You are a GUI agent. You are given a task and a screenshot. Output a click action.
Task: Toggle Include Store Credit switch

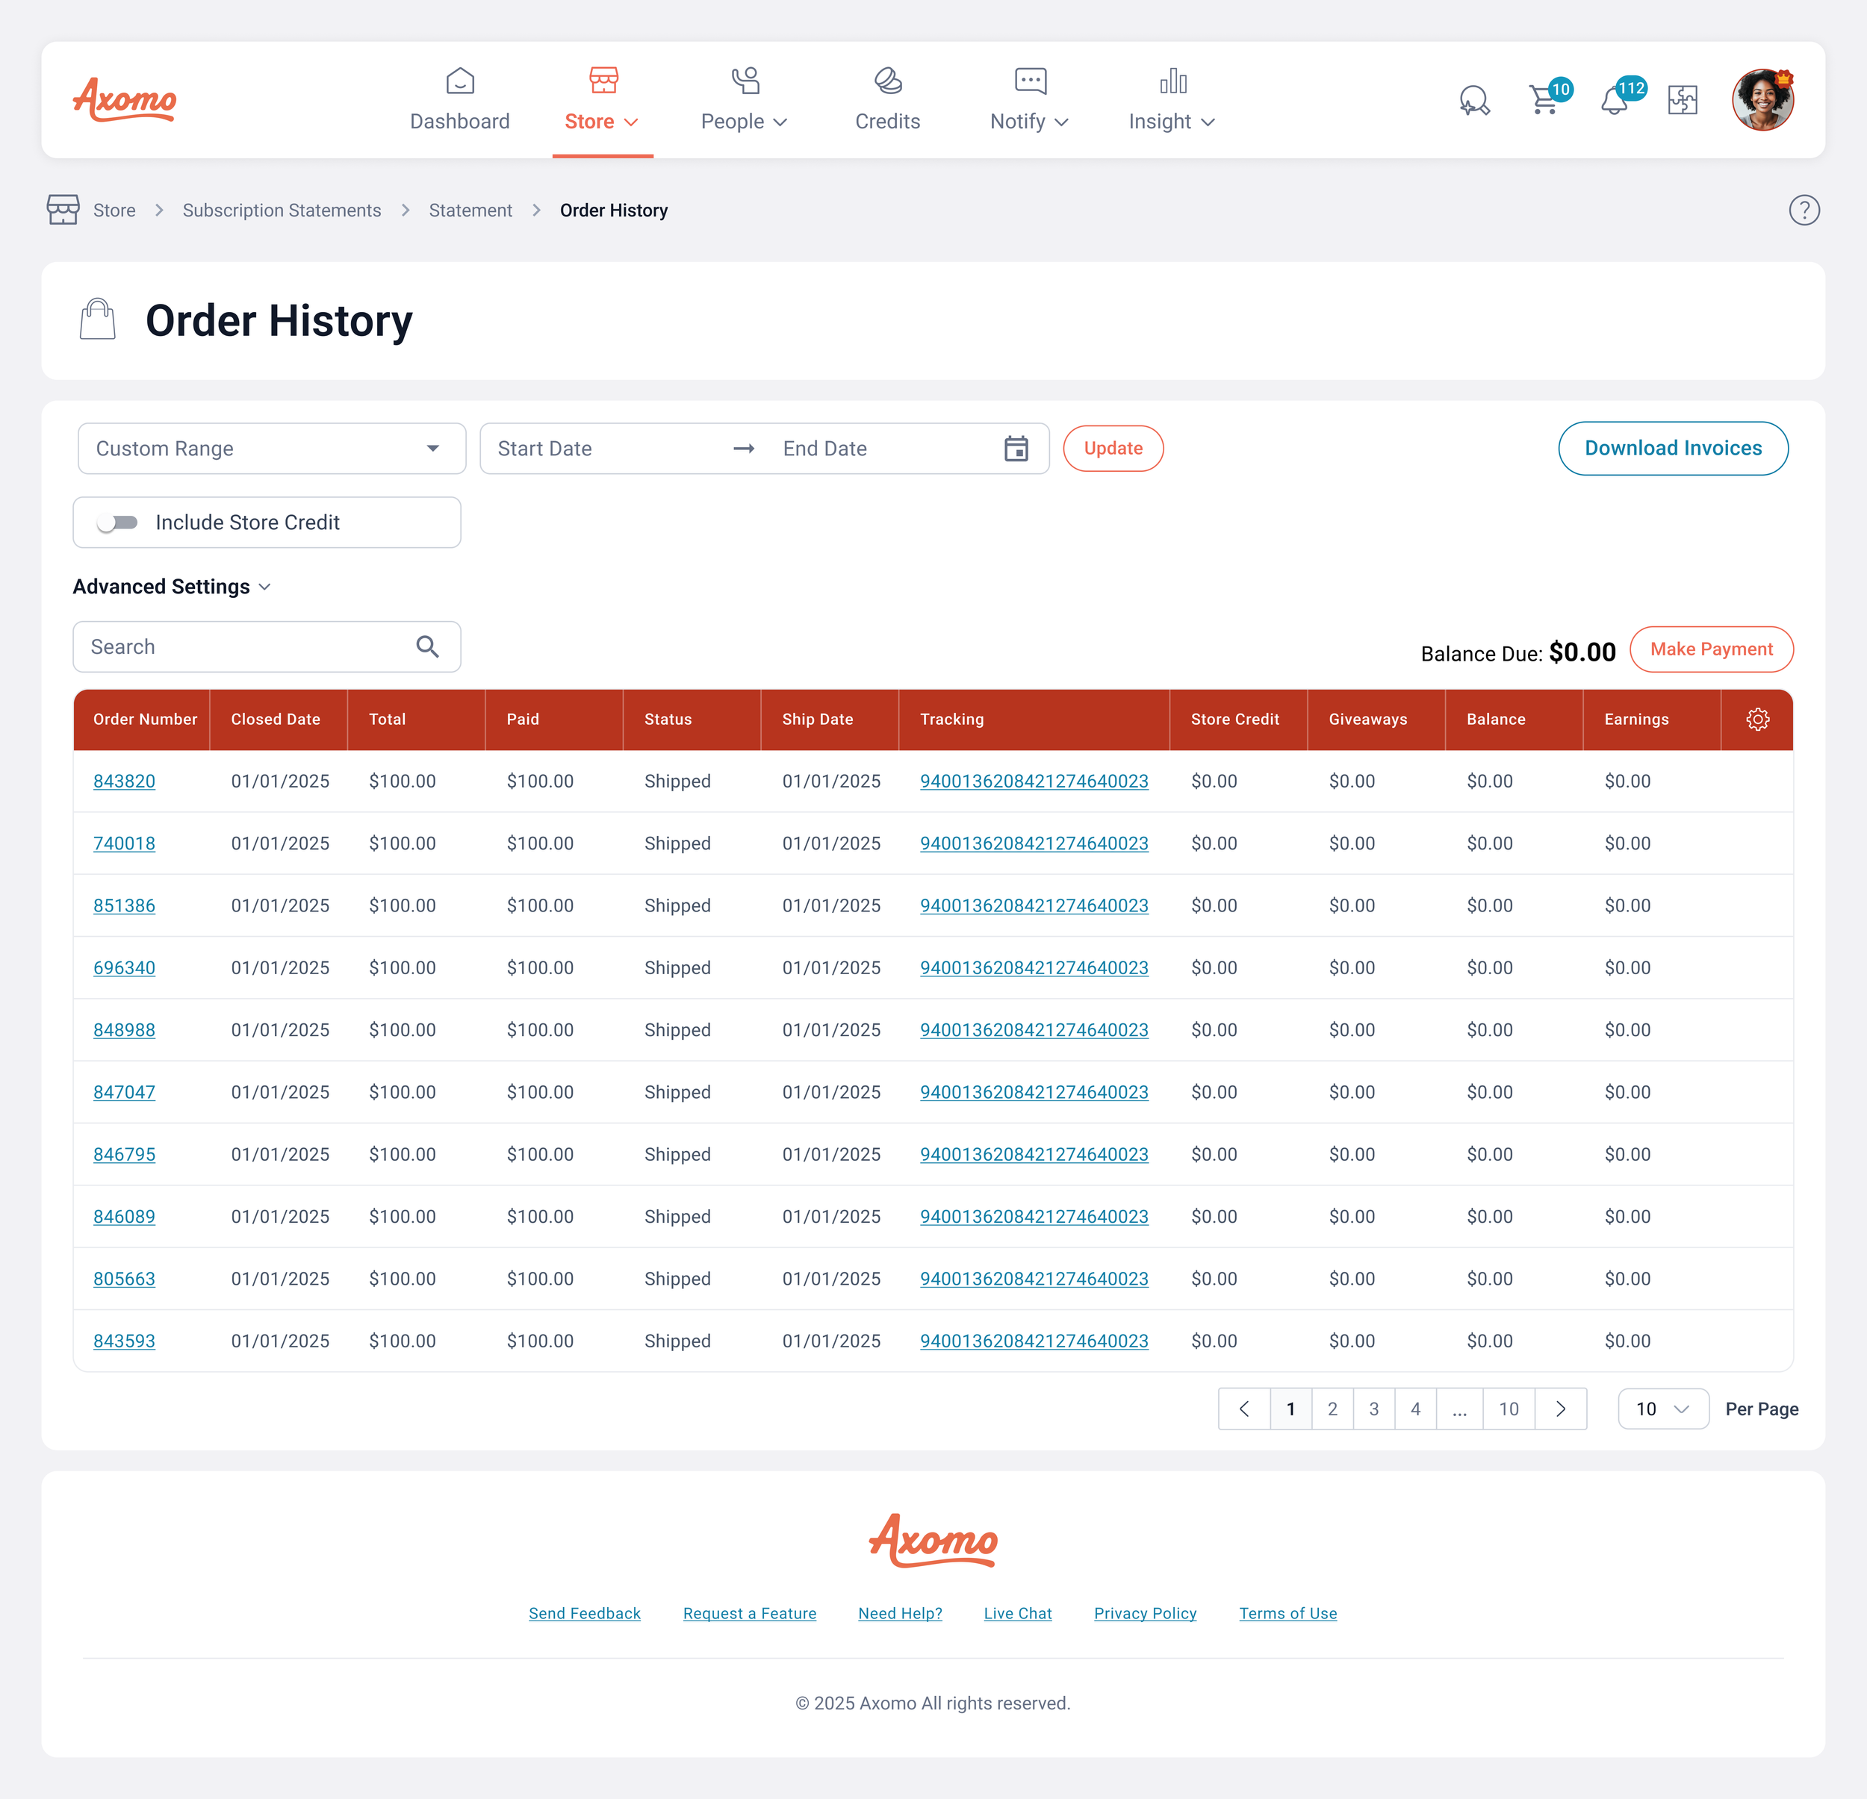118,522
